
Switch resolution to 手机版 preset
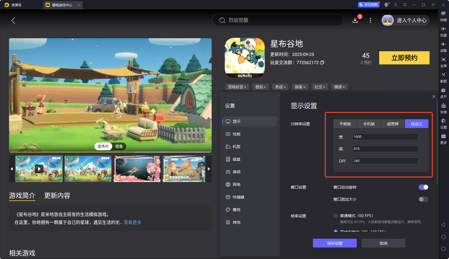[x=369, y=124]
